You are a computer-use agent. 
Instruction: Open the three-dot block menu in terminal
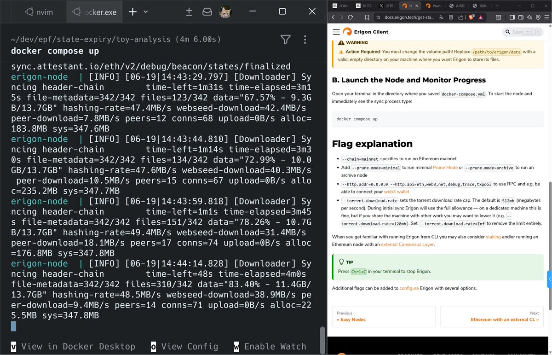[x=305, y=40]
